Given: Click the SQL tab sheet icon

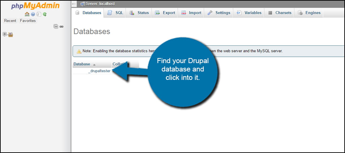Looking at the screenshot, I should [x=109, y=13].
